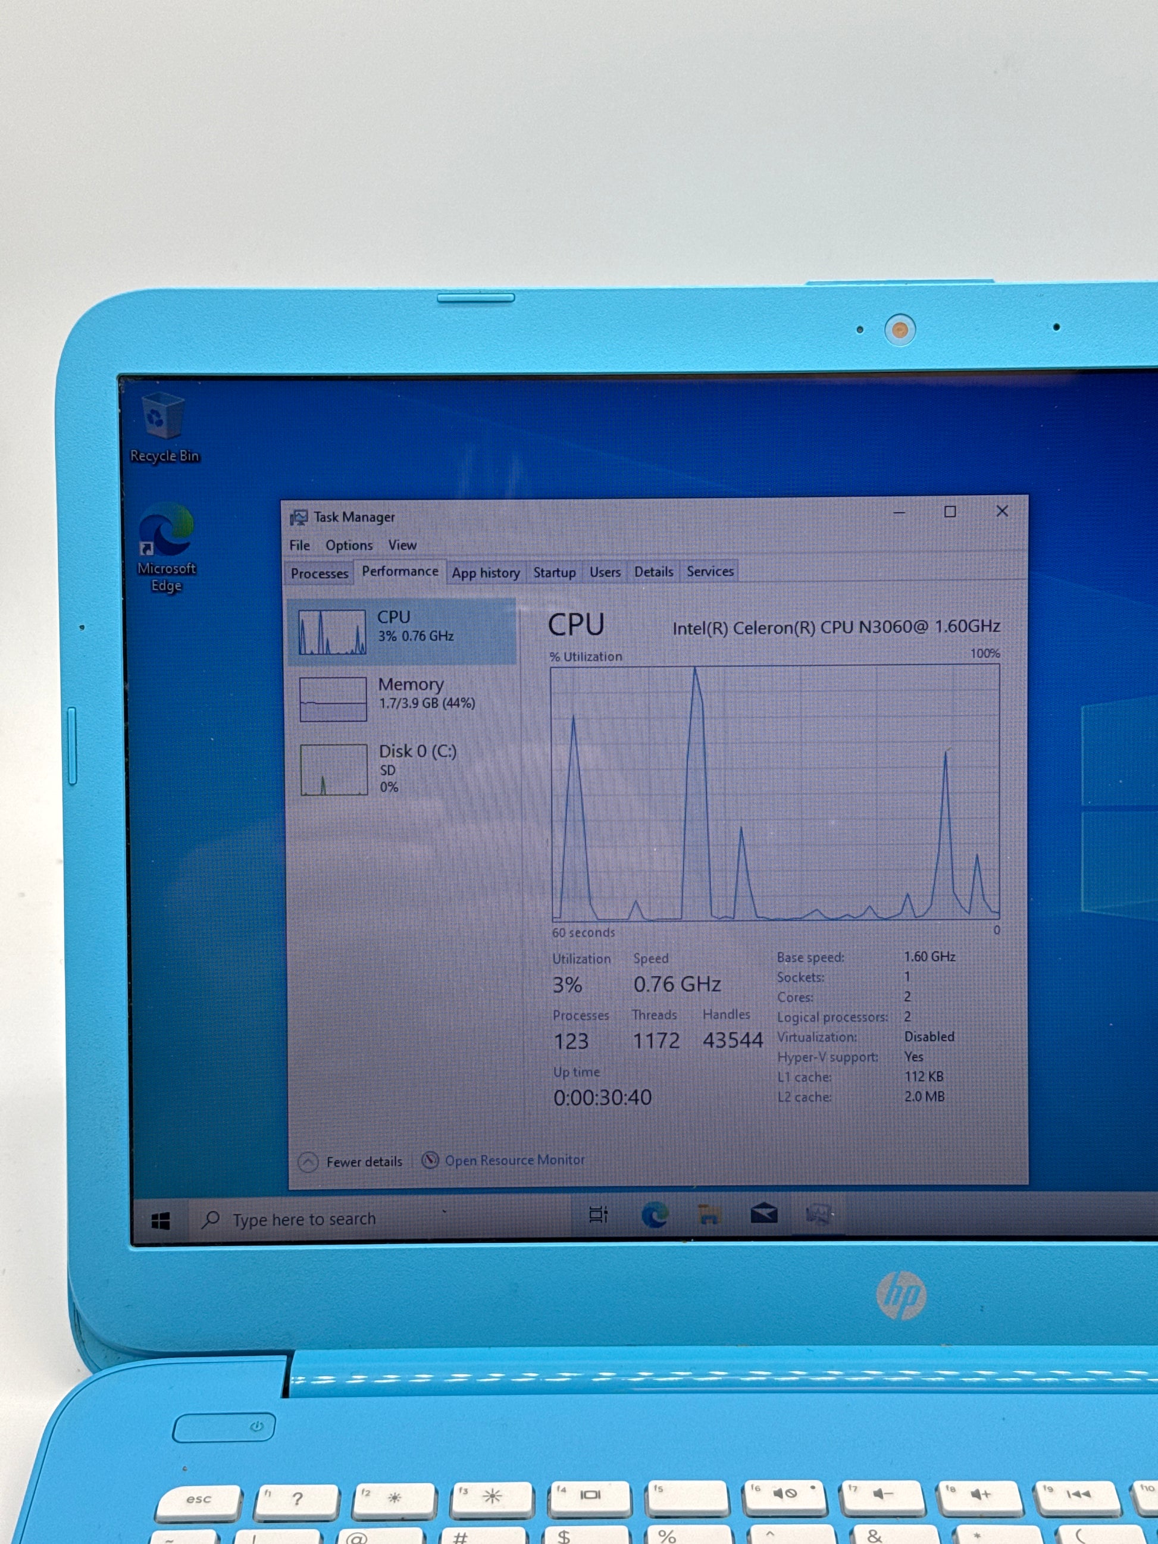Open Task View in the taskbar

[598, 1214]
